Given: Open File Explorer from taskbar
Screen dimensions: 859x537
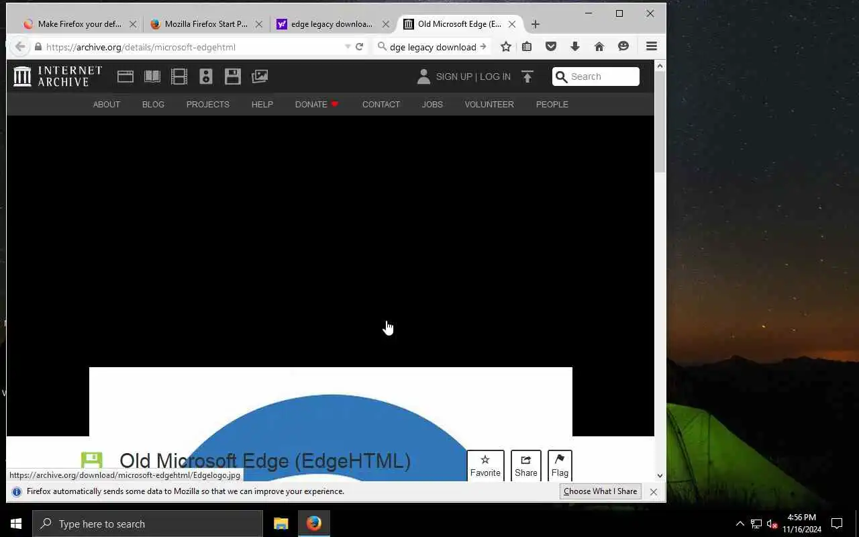Looking at the screenshot, I should coord(281,524).
